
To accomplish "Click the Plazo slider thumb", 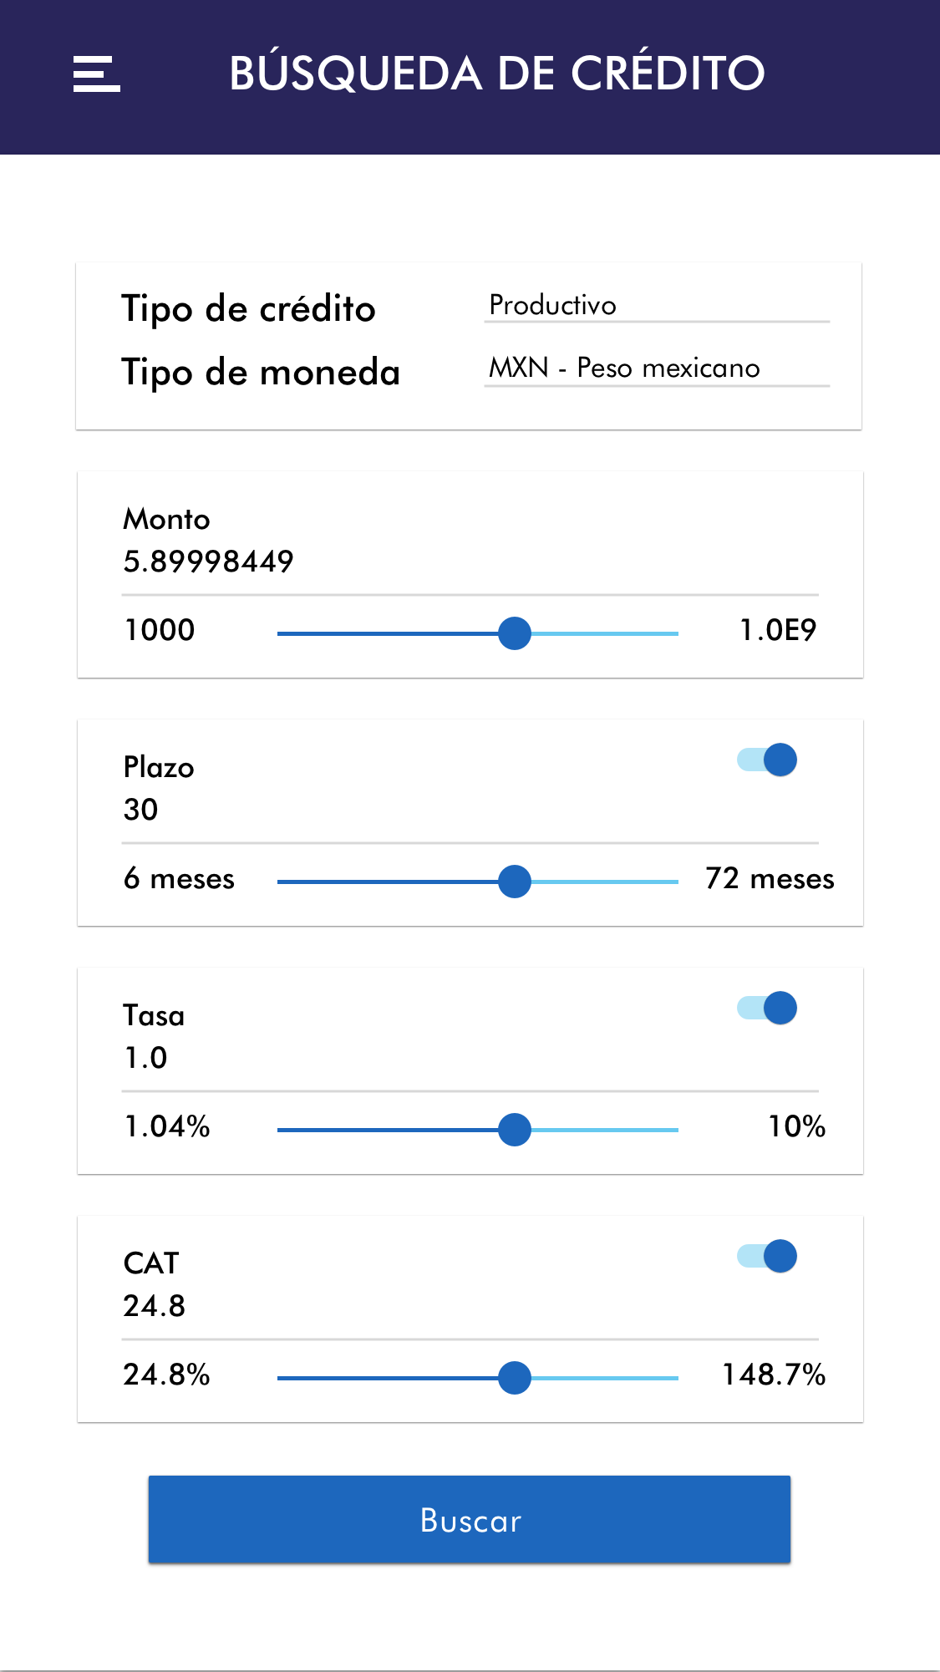I will [x=515, y=882].
